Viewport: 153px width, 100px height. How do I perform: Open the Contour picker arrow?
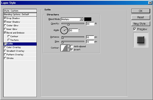point(68,48)
